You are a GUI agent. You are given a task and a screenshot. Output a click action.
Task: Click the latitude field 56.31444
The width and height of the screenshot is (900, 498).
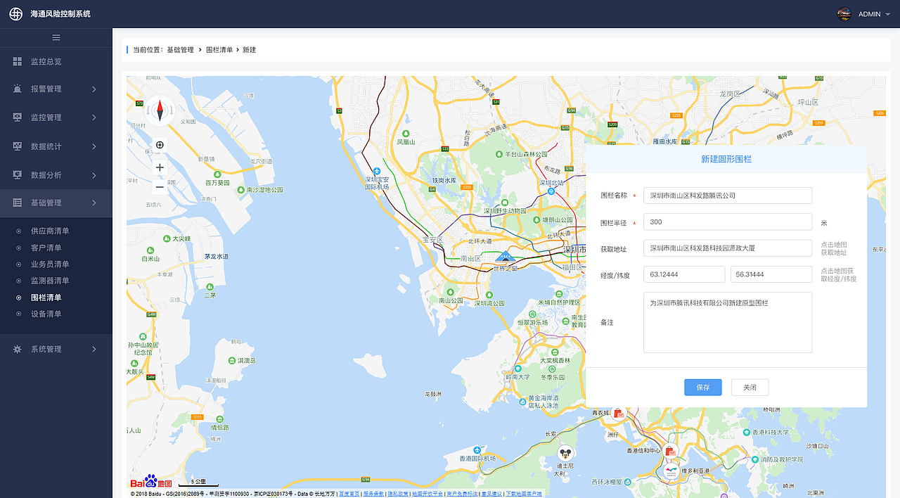[771, 274]
